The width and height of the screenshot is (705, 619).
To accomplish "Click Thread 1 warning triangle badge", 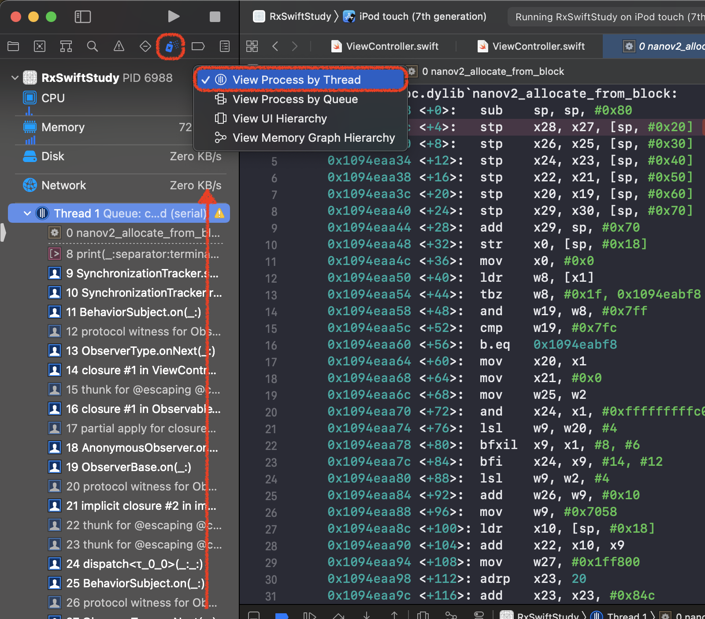I will (x=219, y=214).
